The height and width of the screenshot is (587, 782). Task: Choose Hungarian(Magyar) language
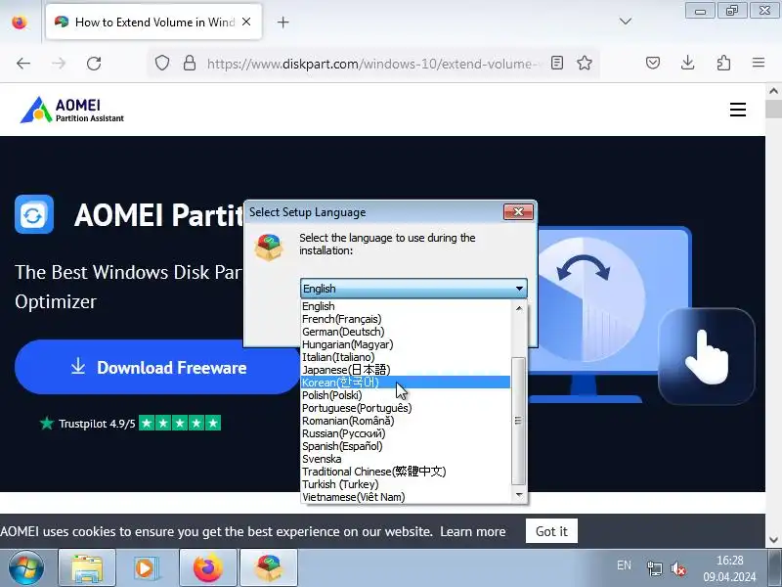[406, 344]
